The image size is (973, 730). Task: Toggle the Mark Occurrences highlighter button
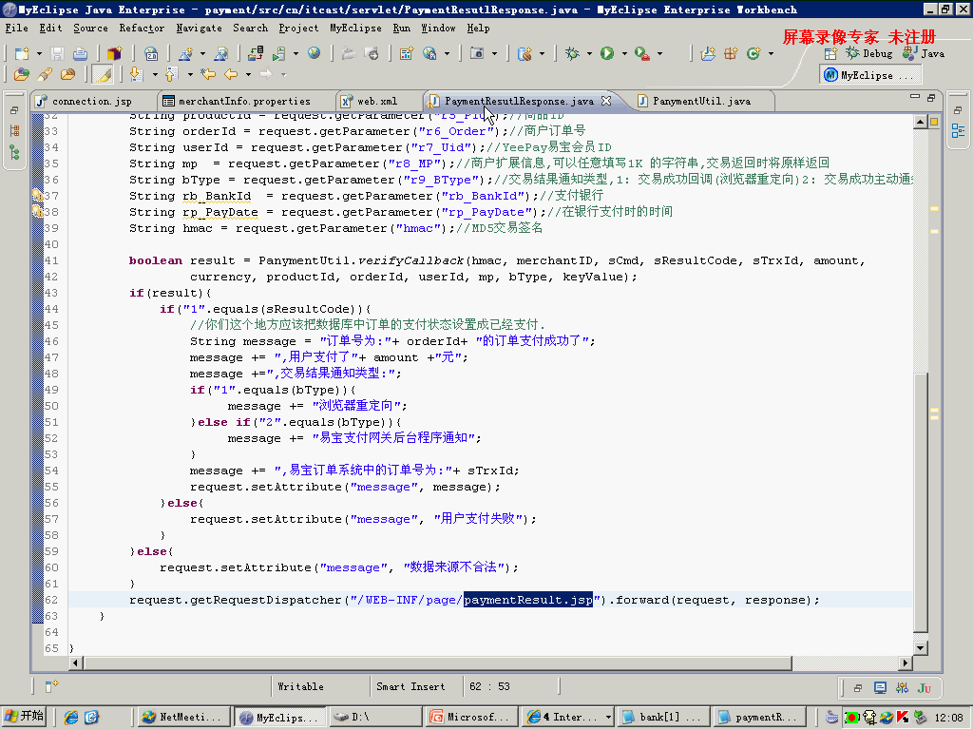(x=103, y=74)
